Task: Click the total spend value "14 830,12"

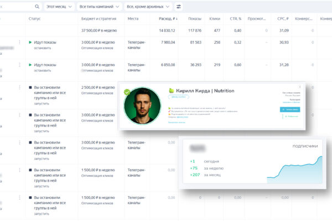Action: [x=167, y=30]
